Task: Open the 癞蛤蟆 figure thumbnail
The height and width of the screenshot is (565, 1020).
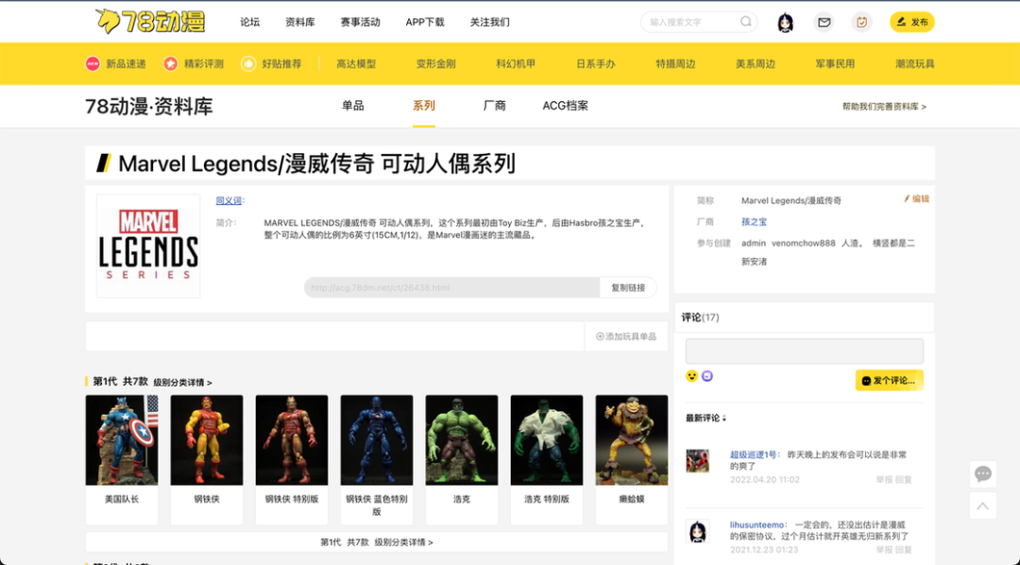Action: click(x=632, y=440)
